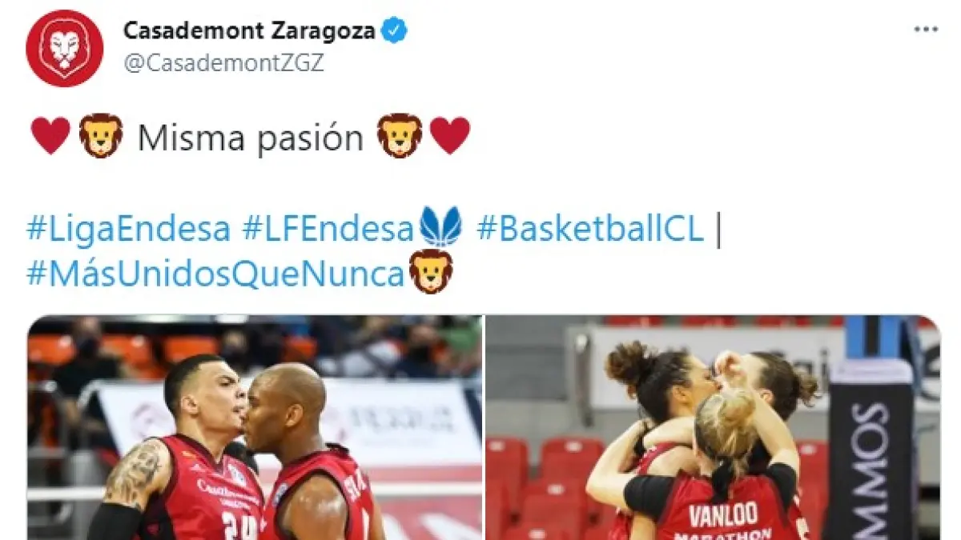Open the @CasademontZGZ handle link

(x=223, y=63)
